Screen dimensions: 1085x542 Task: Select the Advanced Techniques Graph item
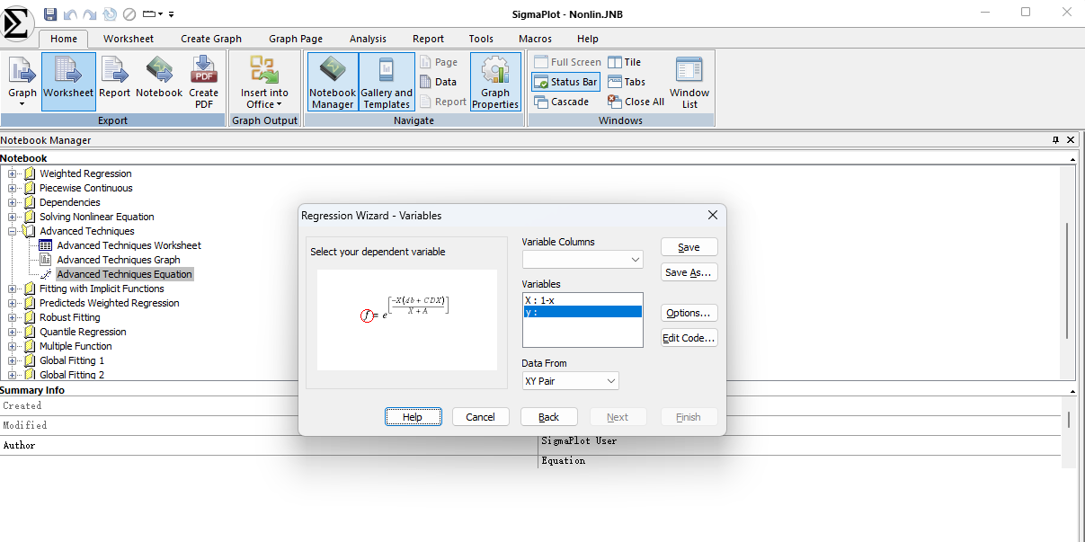(118, 260)
